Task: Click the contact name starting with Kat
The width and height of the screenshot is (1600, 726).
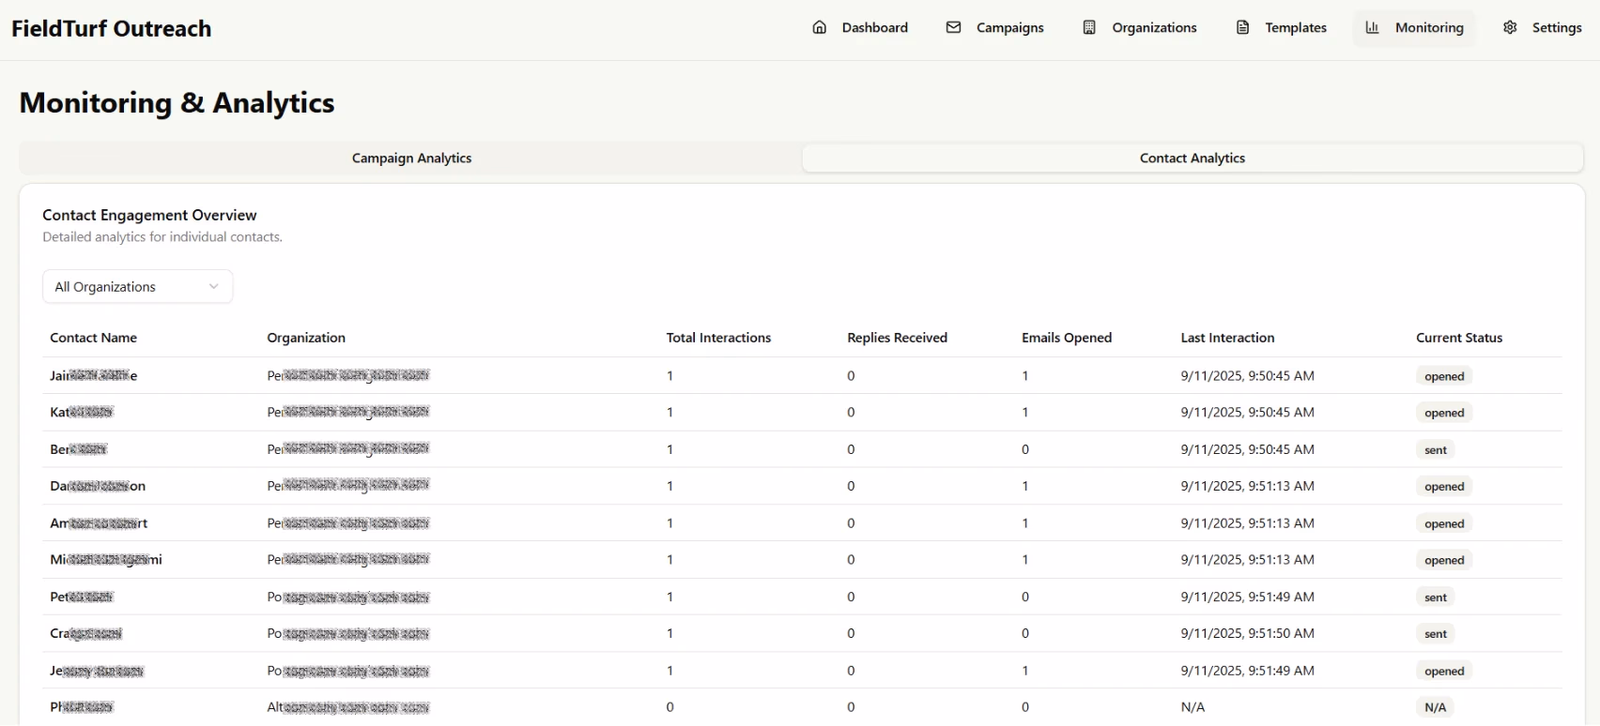Action: [82, 413]
